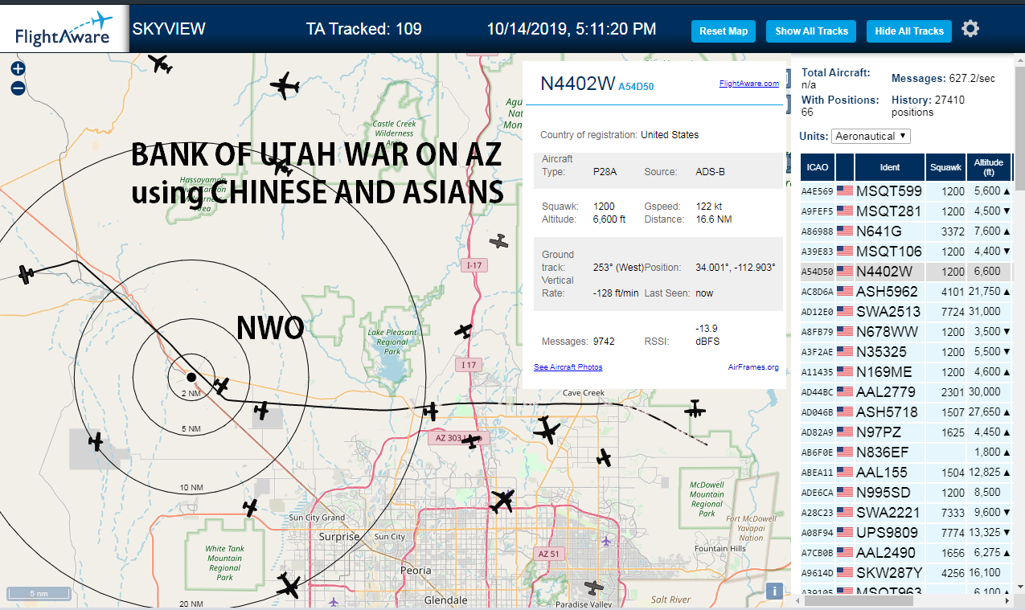This screenshot has width=1025, height=610.
Task: Click Show All Tracks button
Action: [811, 31]
